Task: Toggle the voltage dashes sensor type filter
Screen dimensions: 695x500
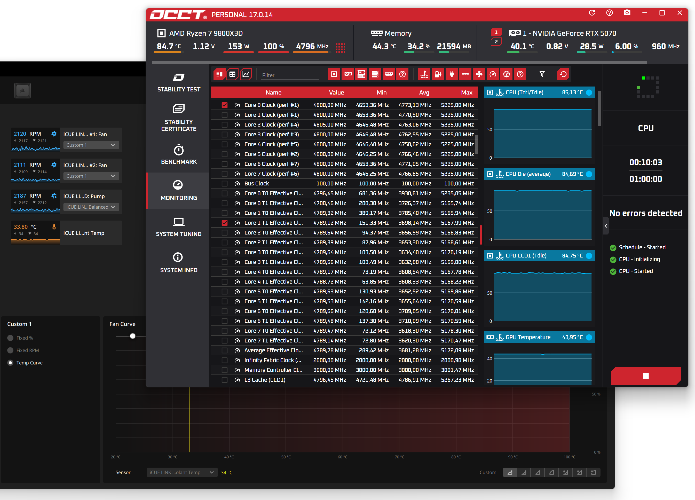Action: (465, 74)
